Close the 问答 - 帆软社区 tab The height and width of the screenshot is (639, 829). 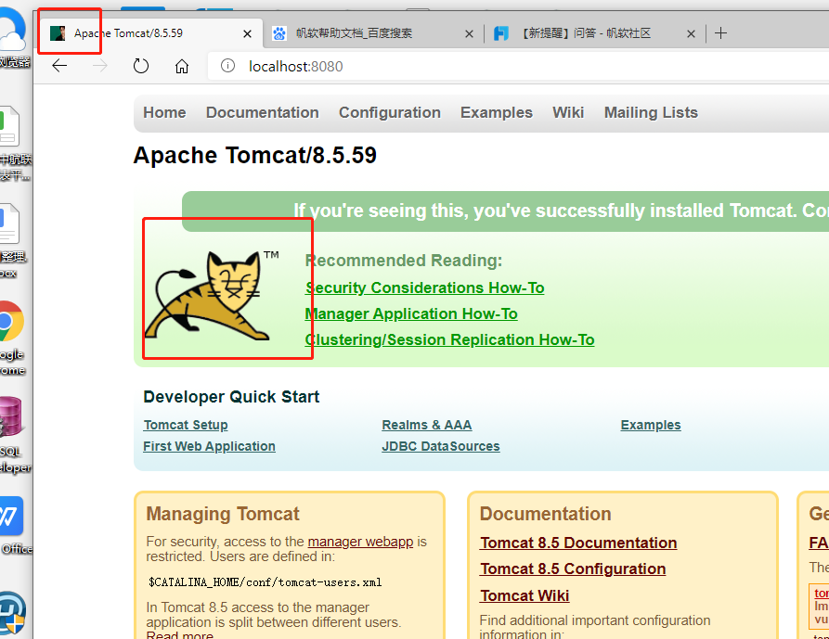pyautogui.click(x=691, y=33)
